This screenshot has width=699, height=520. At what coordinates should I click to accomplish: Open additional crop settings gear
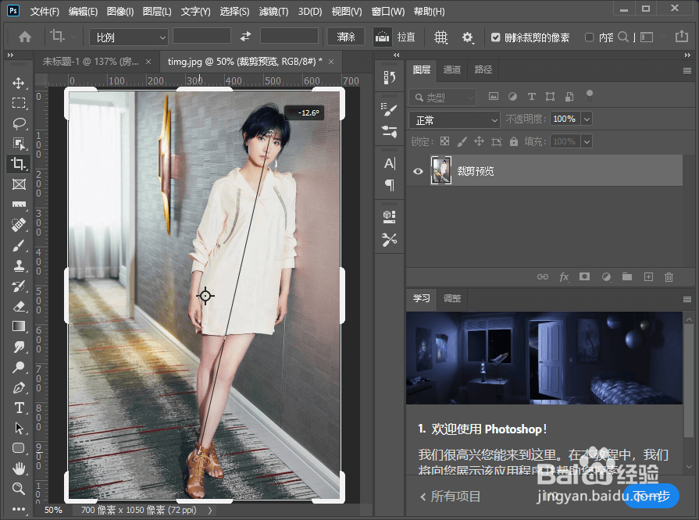point(467,37)
